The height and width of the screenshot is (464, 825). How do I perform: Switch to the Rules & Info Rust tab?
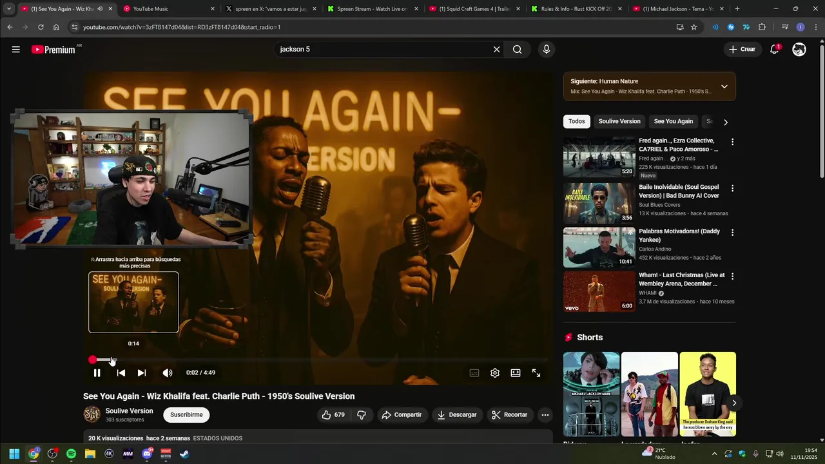[x=576, y=9]
